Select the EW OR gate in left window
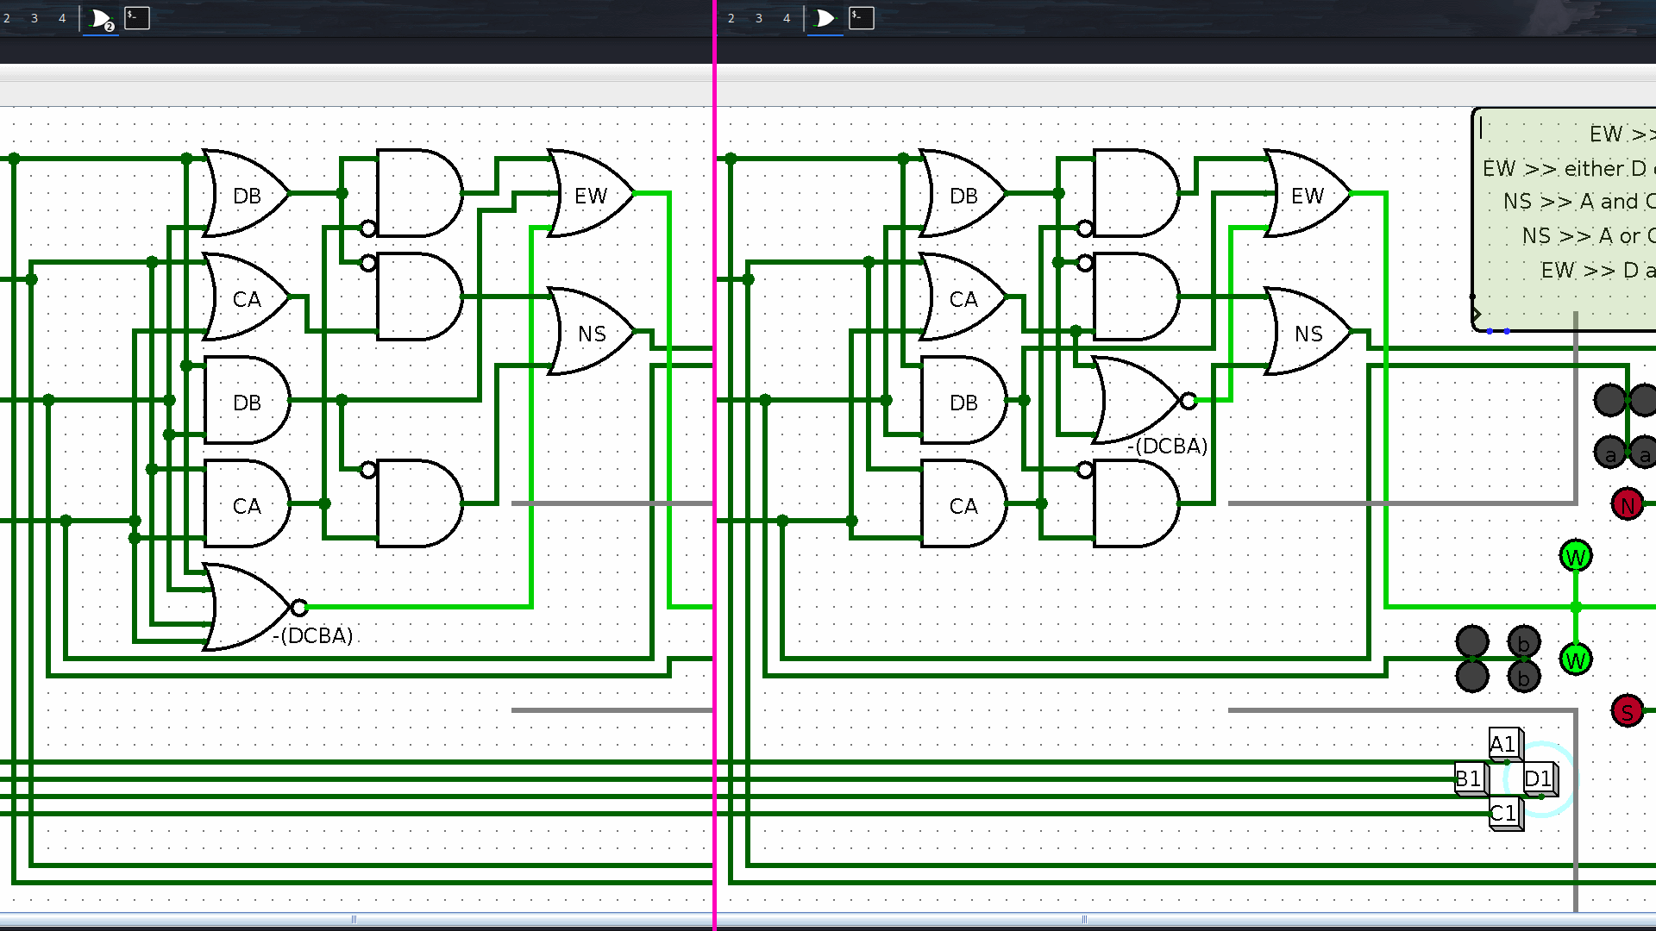 (592, 193)
